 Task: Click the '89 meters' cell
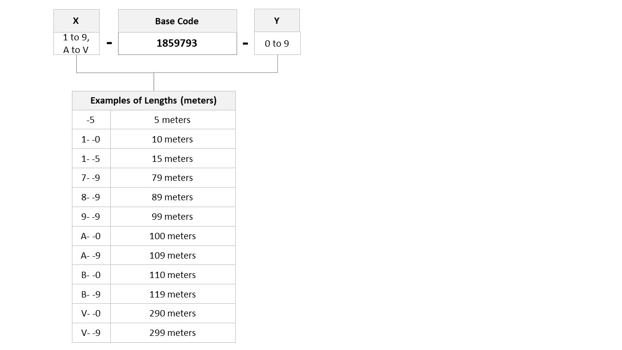click(173, 197)
